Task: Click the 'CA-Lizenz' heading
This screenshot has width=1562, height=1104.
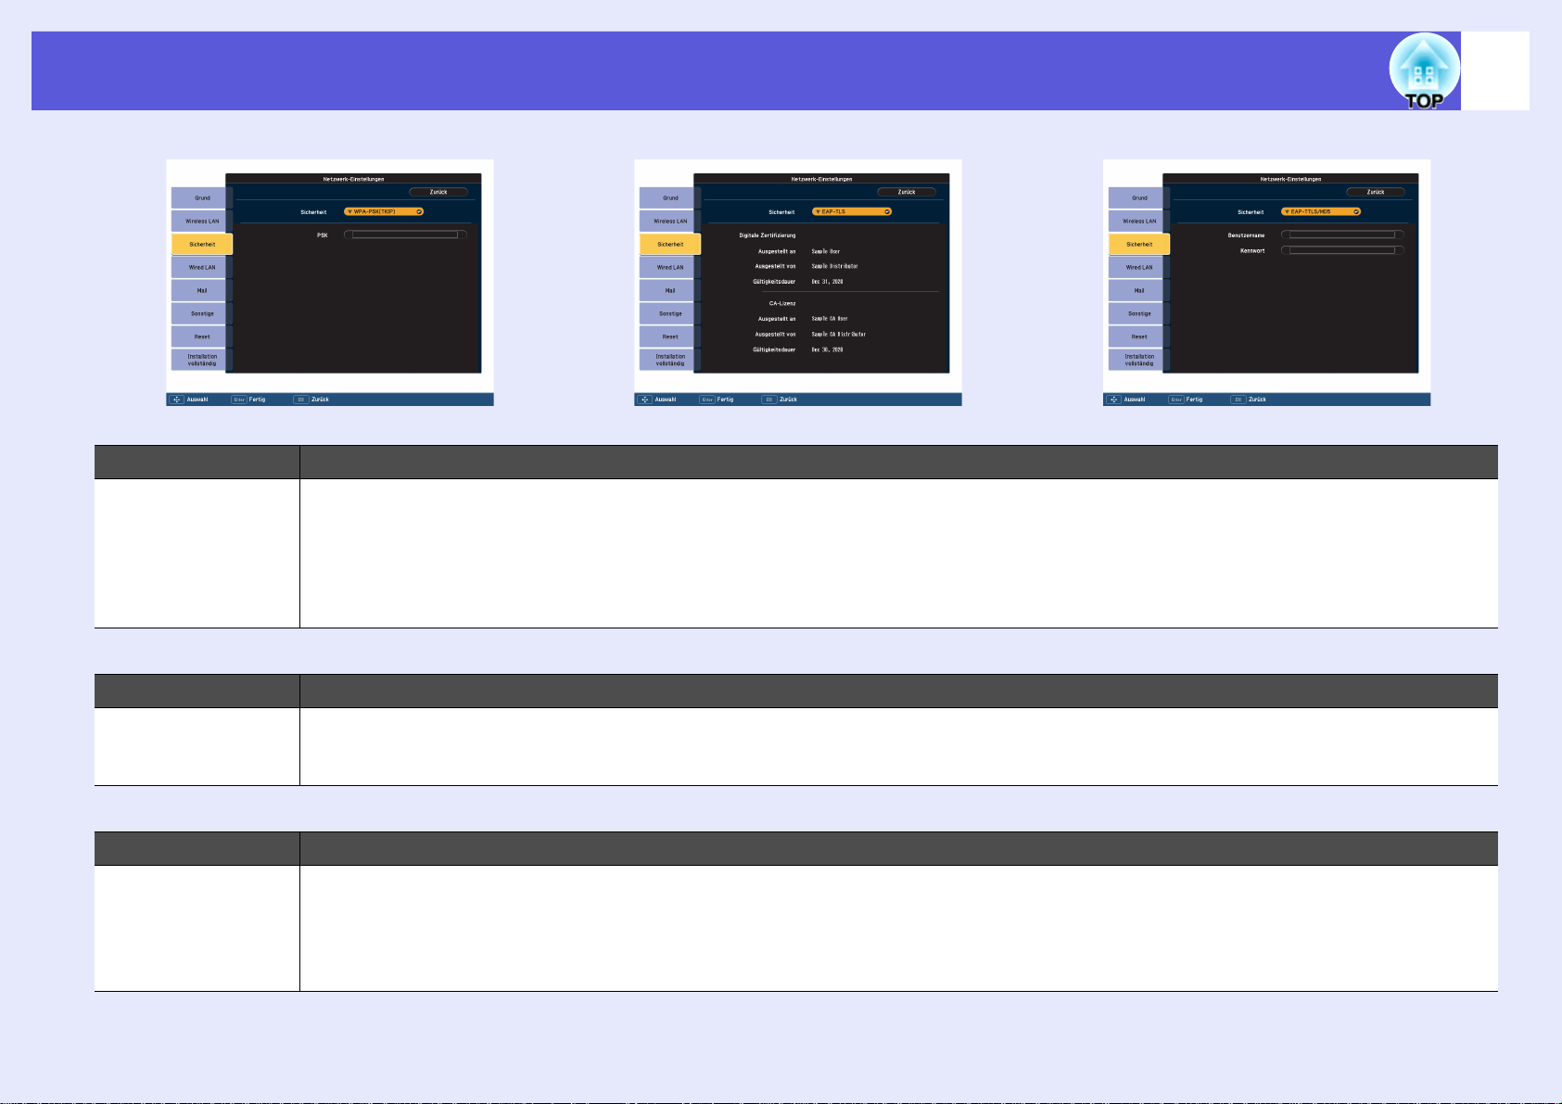Action: [782, 303]
